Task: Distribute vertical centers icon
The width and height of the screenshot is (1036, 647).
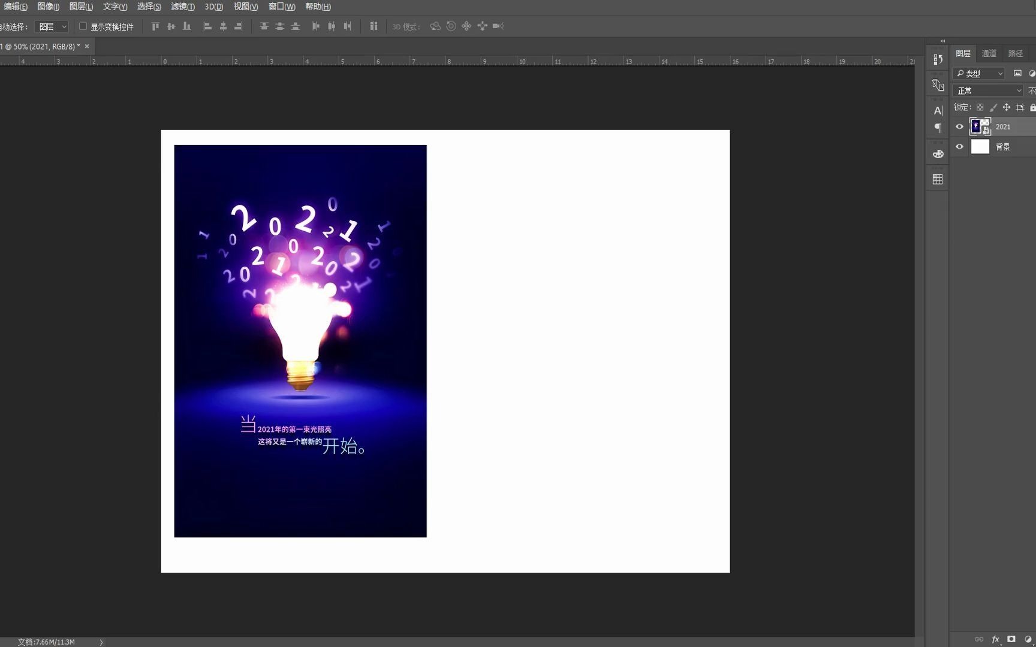Action: pos(279,26)
